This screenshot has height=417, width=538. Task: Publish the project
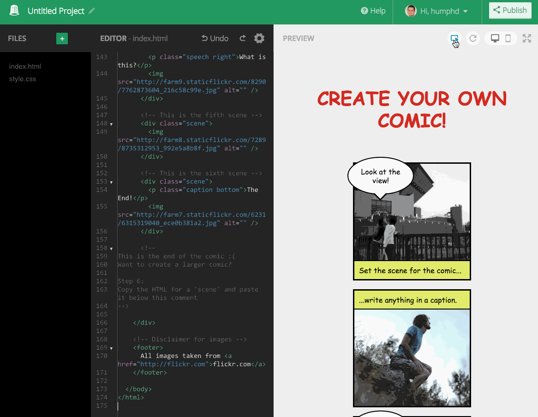[x=510, y=10]
